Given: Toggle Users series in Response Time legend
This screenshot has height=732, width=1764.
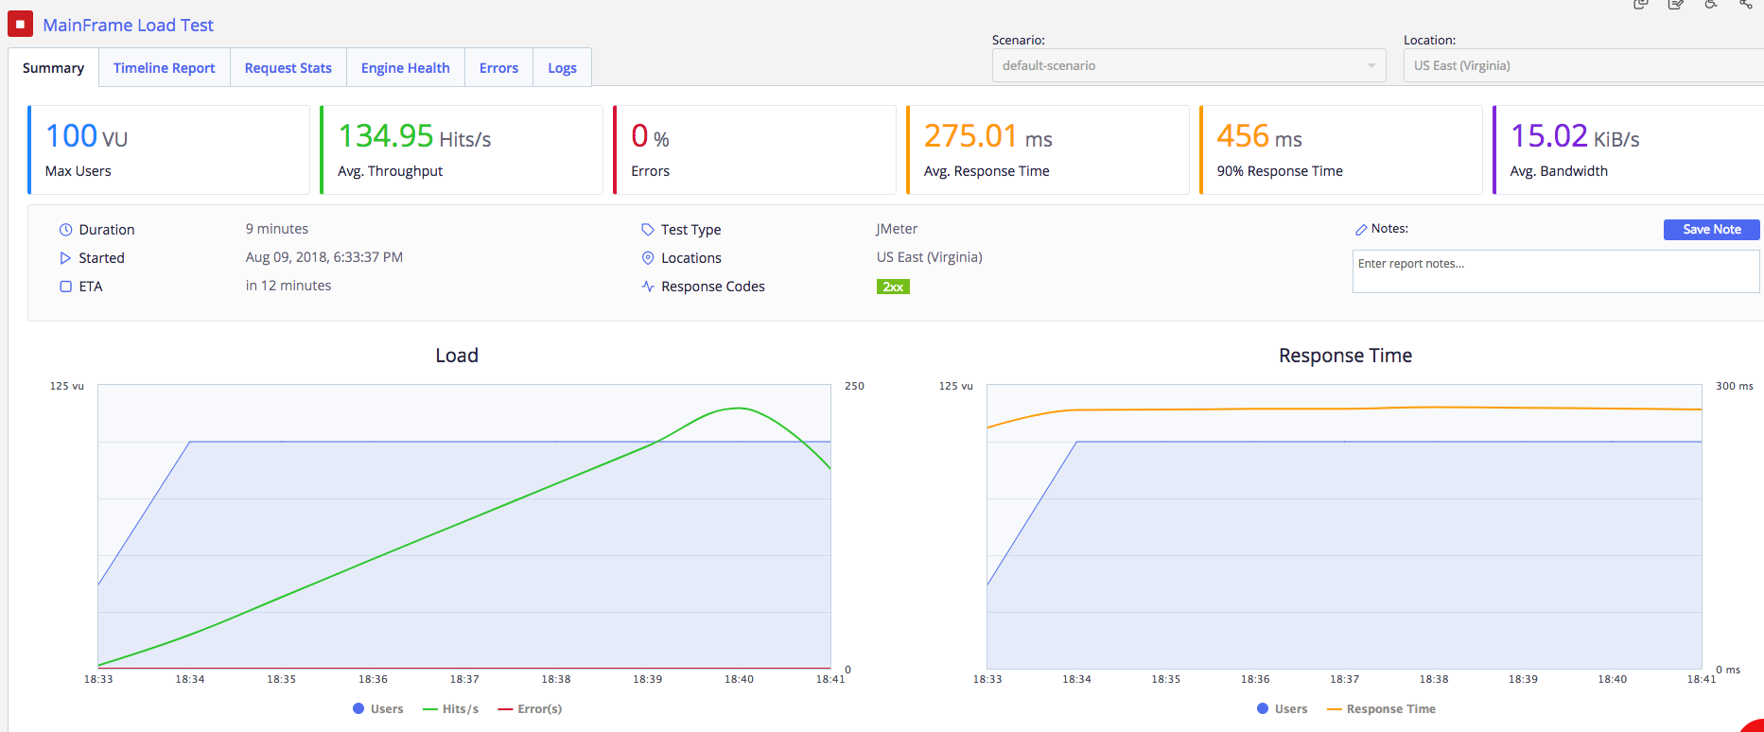Looking at the screenshot, I should point(1283,709).
